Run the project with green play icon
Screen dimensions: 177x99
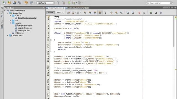click(69, 2)
